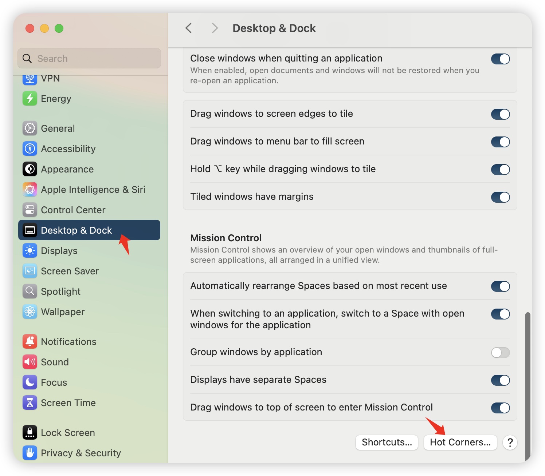Click the Desktop & Dock title text

274,28
